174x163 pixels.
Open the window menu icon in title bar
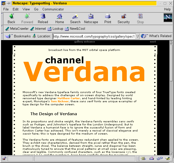coord(4,3)
